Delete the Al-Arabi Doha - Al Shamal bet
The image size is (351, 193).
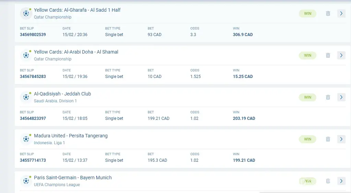[328, 55]
